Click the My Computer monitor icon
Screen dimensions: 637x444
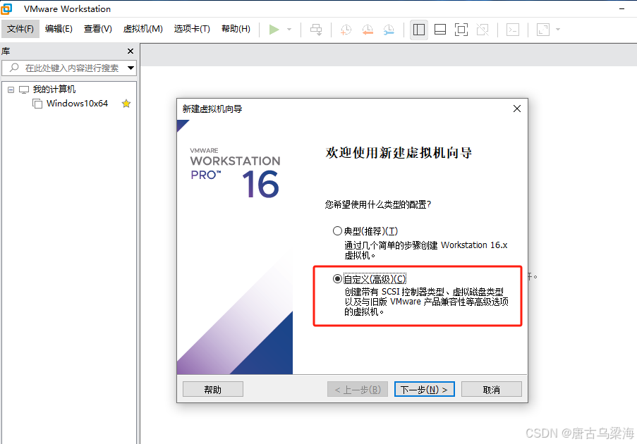[x=24, y=90]
